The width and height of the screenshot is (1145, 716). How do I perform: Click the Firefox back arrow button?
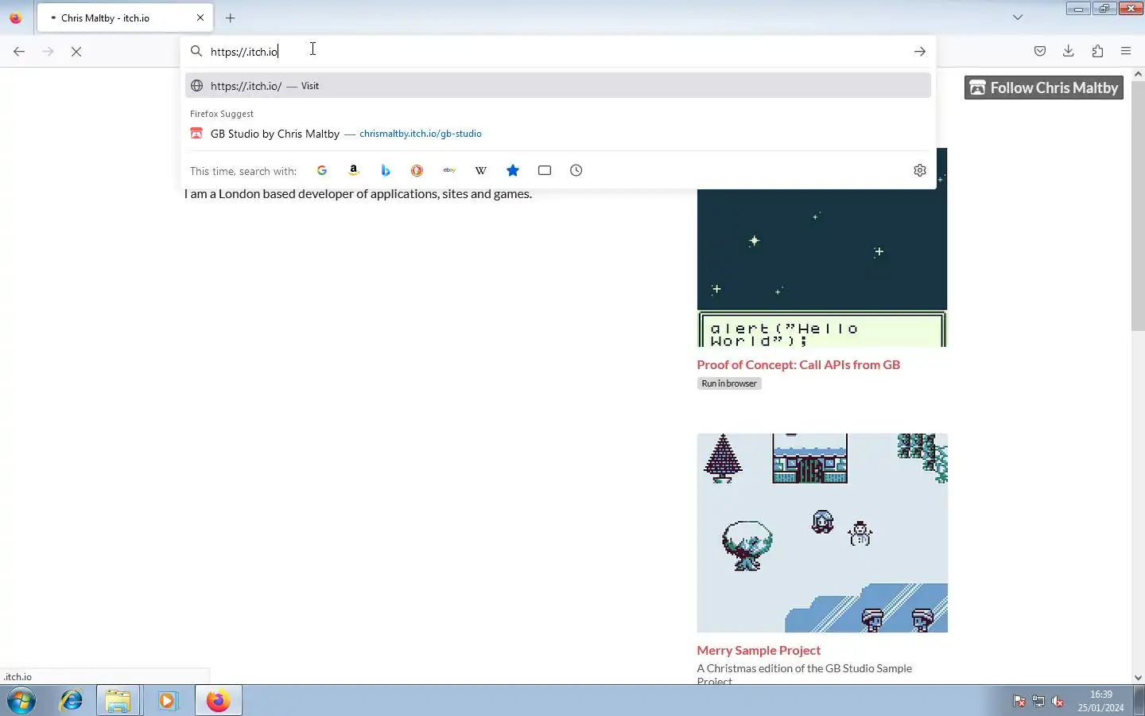[19, 51]
